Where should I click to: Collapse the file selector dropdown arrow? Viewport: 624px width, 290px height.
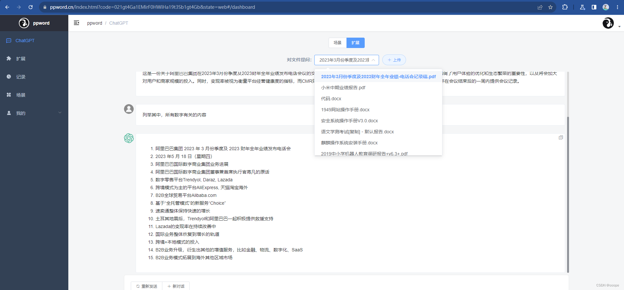pyautogui.click(x=373, y=60)
